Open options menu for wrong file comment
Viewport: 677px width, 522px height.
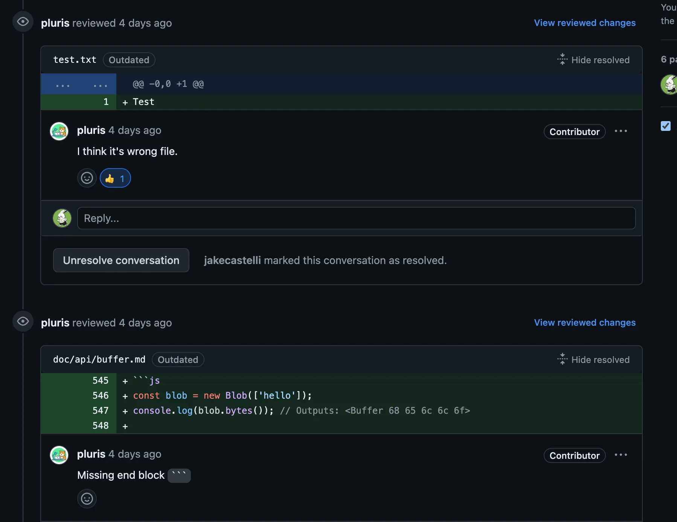tap(621, 131)
